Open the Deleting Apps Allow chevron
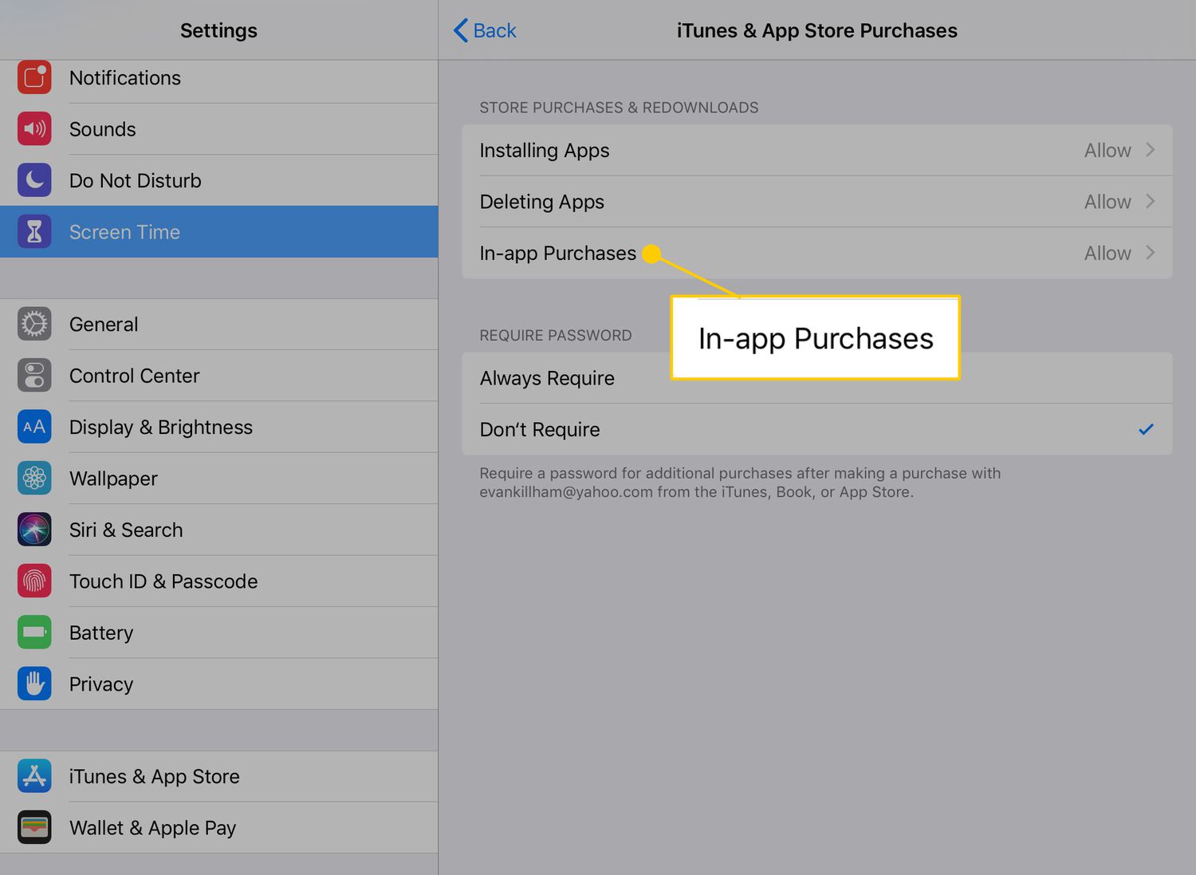Screen dimensions: 1196x875 [x=1150, y=202]
